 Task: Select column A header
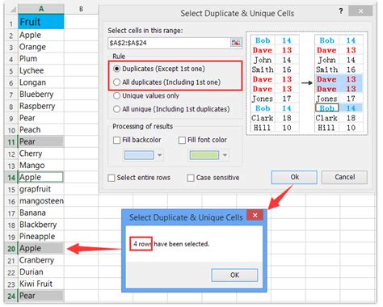pyautogui.click(x=41, y=9)
